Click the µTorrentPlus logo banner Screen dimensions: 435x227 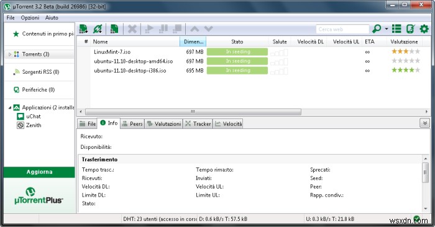(39, 196)
